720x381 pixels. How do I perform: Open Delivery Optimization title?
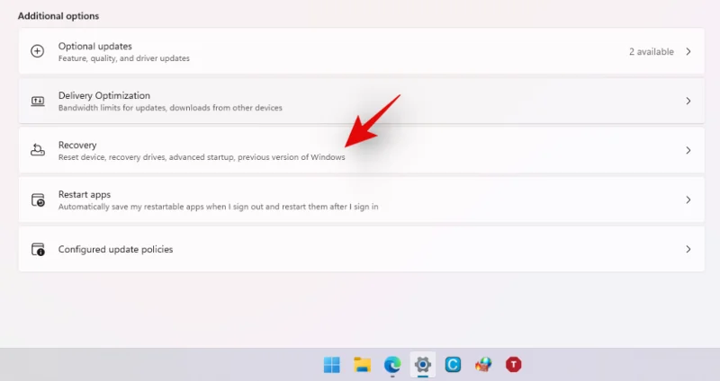click(104, 95)
